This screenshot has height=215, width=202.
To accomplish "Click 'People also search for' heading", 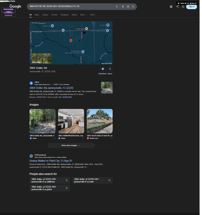I will pyautogui.click(x=43, y=174).
